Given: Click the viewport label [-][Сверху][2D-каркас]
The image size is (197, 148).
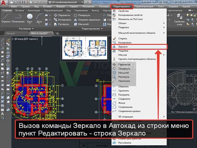Looking at the screenshot, I should coord(25,39).
